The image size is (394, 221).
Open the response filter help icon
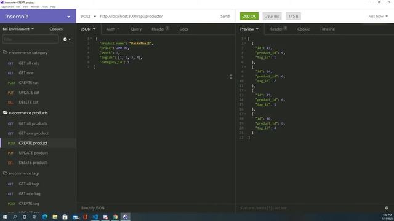pyautogui.click(x=387, y=208)
